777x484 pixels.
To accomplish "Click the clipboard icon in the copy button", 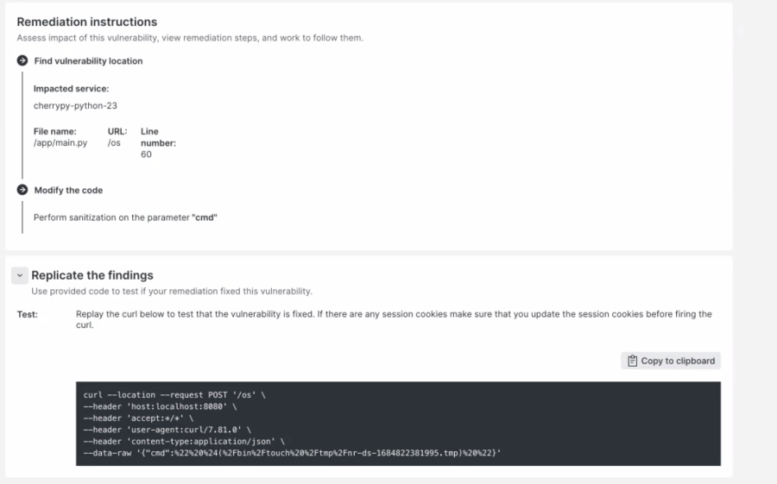I will pyautogui.click(x=633, y=361).
